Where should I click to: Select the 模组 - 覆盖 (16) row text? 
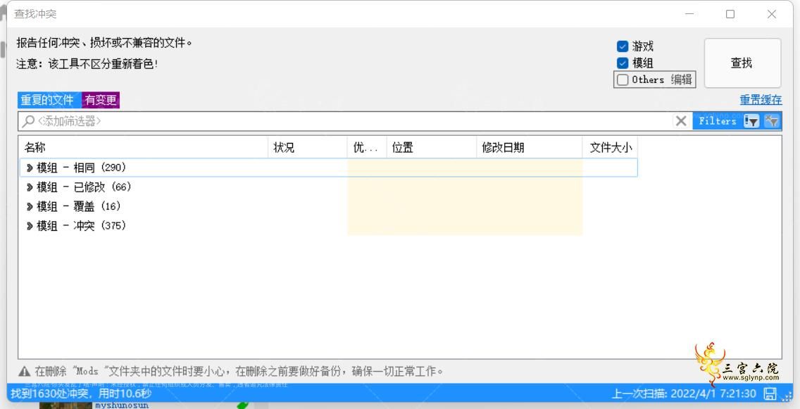79,206
